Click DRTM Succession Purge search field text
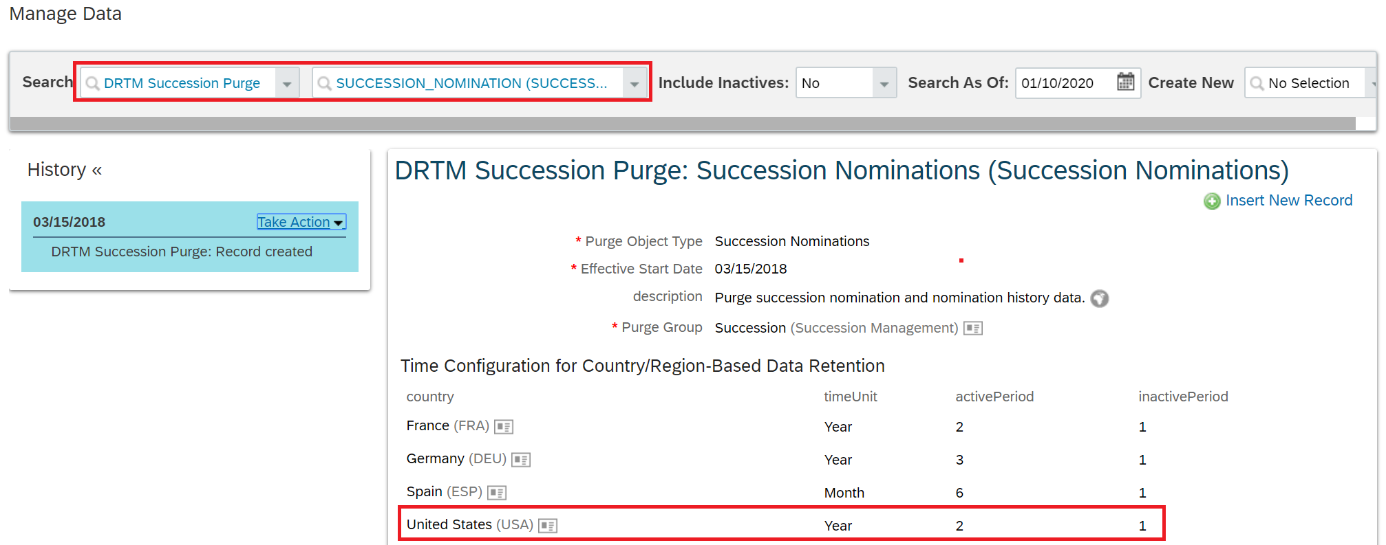1386x545 pixels. [x=182, y=83]
